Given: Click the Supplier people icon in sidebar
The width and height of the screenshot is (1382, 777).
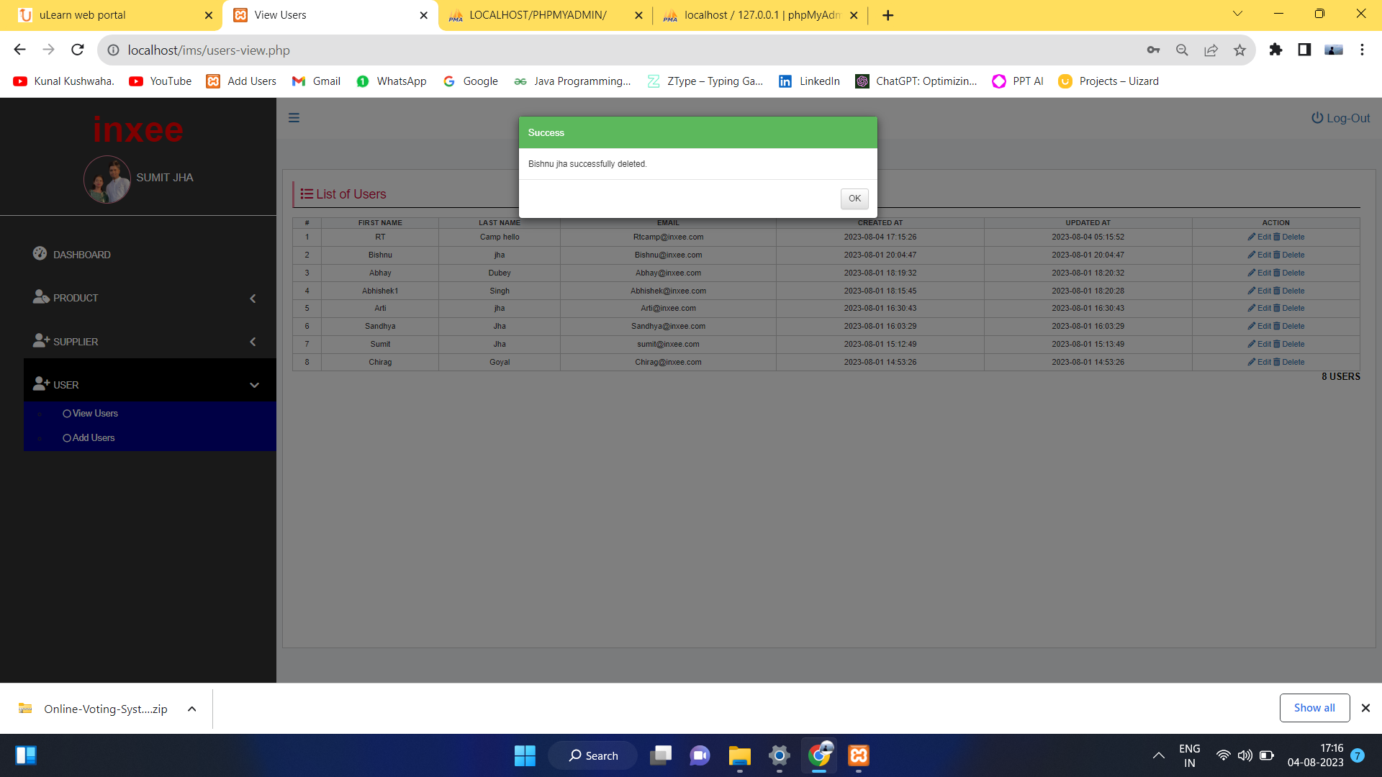Looking at the screenshot, I should [x=41, y=340].
